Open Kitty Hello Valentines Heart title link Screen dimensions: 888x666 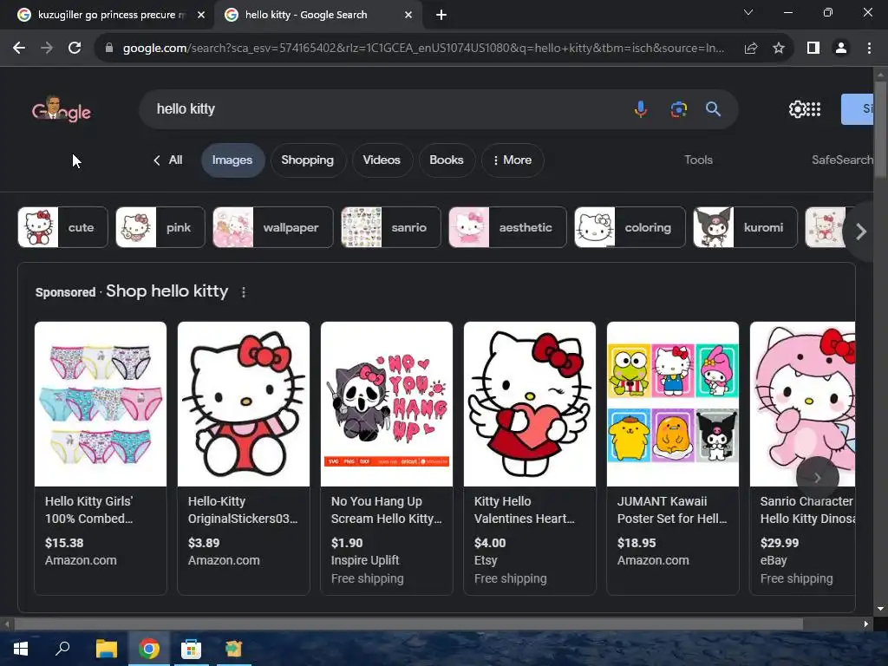525,510
